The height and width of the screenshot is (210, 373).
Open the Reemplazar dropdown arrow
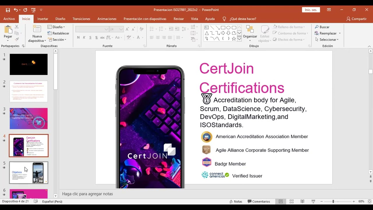point(340,33)
